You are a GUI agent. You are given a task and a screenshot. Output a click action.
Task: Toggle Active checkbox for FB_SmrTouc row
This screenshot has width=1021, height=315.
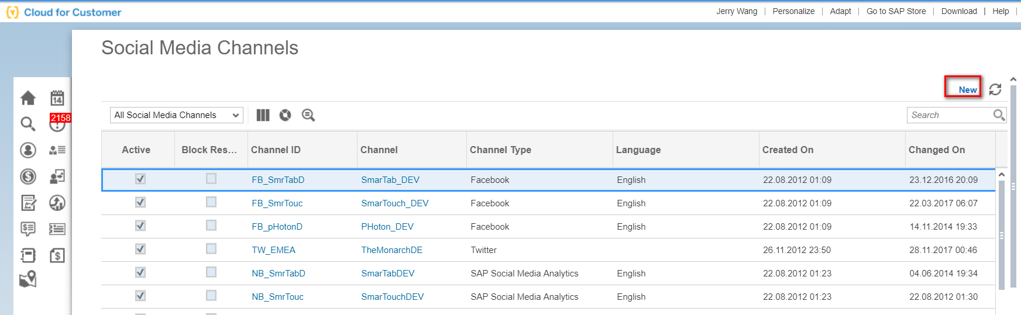click(x=140, y=202)
